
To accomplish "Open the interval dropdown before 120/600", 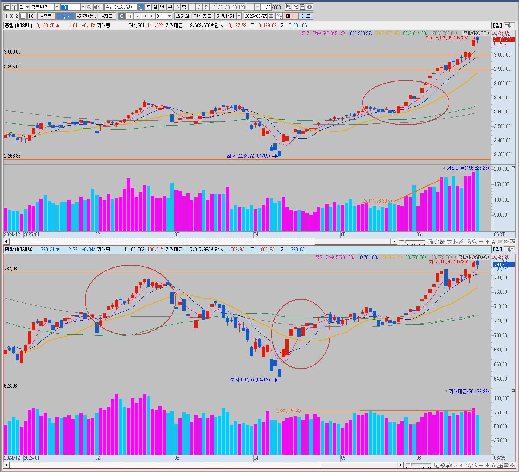I will click(257, 7).
